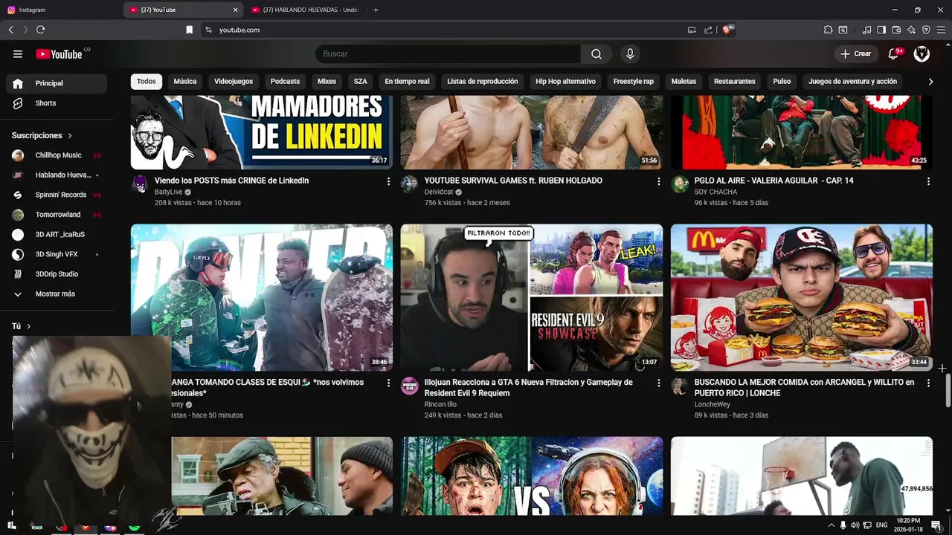This screenshot has width=952, height=535.
Task: Show hidden system tray icons
Action: (x=832, y=525)
